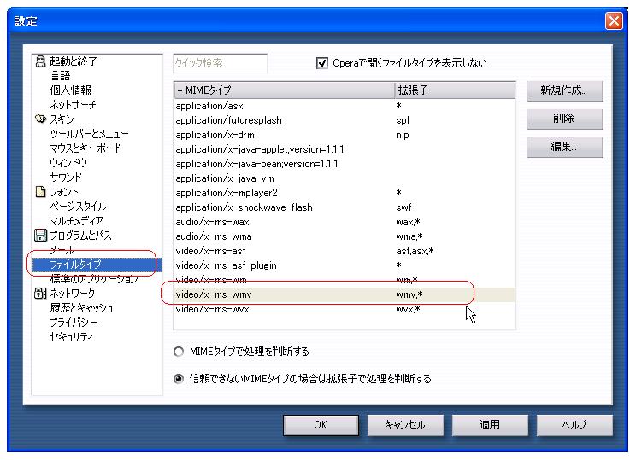Select the video/x-ms-asf-plugin row

[x=344, y=265]
